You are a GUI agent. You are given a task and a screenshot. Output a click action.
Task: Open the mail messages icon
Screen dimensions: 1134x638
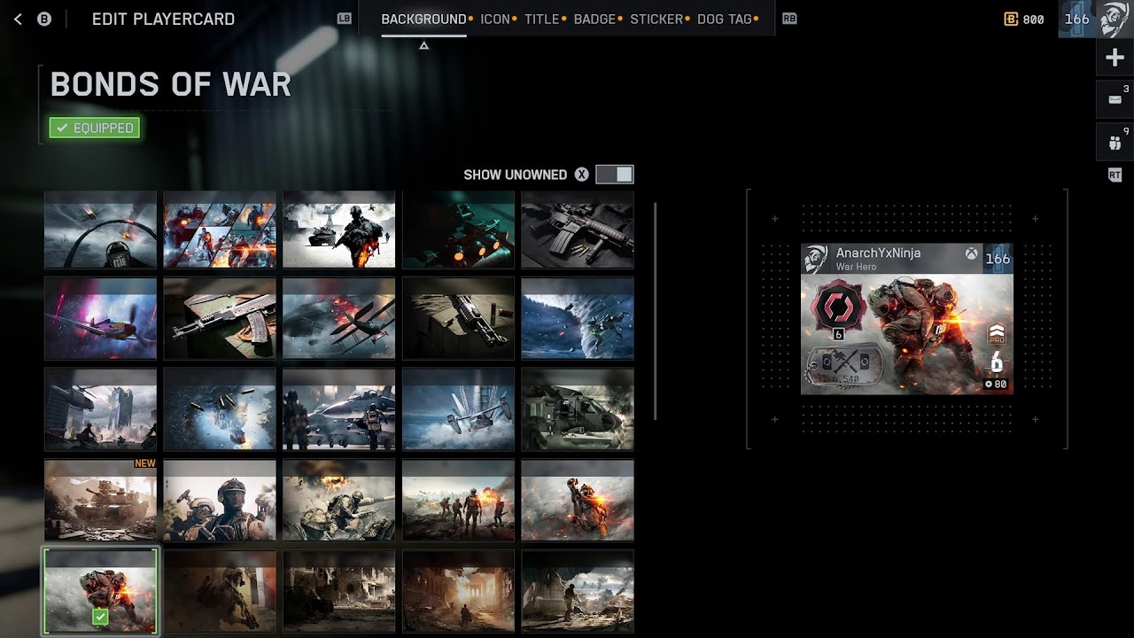coord(1115,99)
